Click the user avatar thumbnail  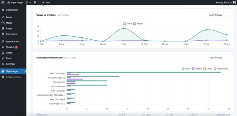(x=234, y=2)
